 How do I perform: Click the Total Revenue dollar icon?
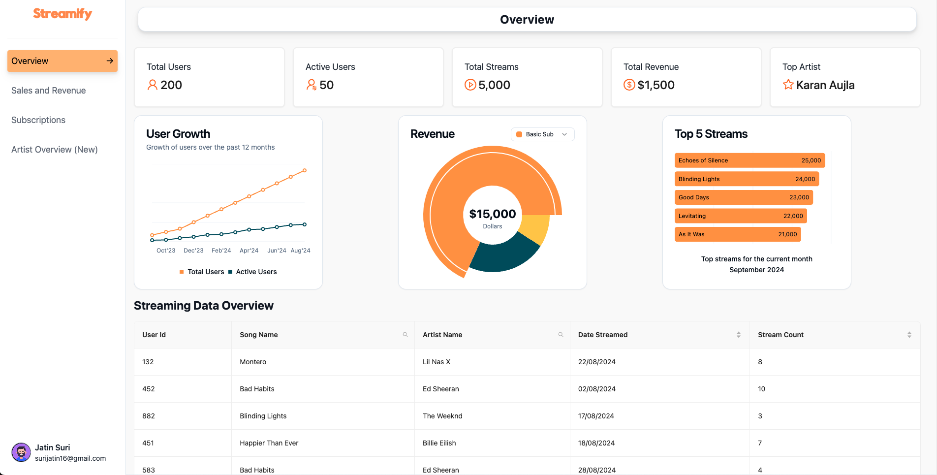(x=629, y=85)
